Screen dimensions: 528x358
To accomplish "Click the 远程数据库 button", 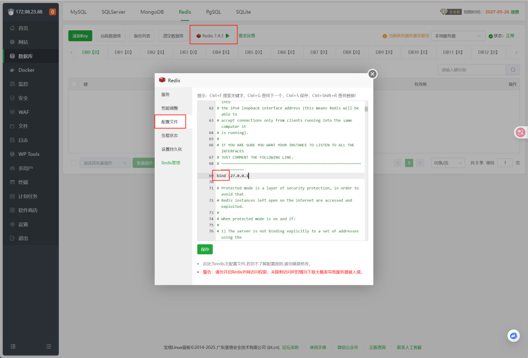I will tap(111, 36).
